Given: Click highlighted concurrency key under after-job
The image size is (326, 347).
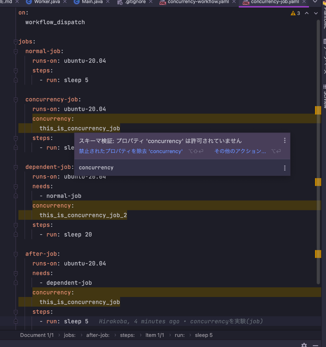Looking at the screenshot, I should [51, 293].
